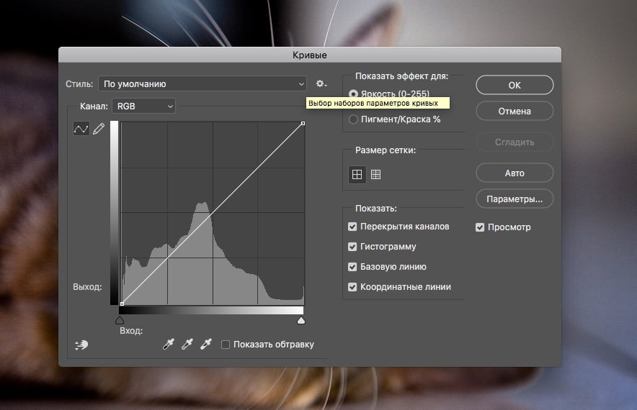Expand the Канал RGB dropdown
Screen dimensions: 637x410
144,106
